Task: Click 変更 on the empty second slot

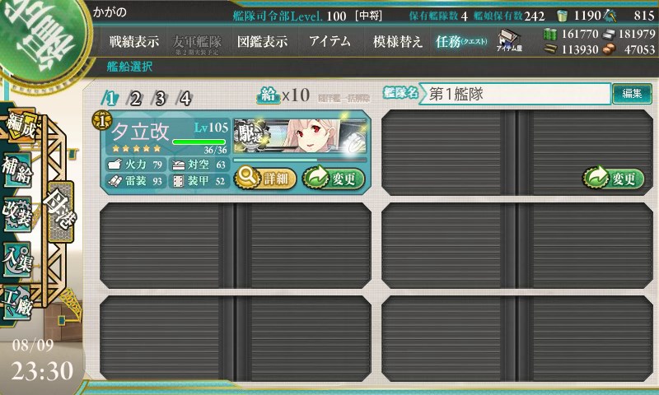Action: (613, 178)
